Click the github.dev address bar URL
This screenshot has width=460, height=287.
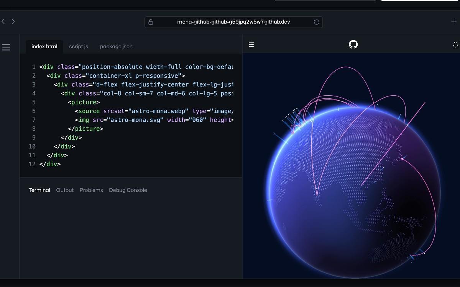(233, 22)
